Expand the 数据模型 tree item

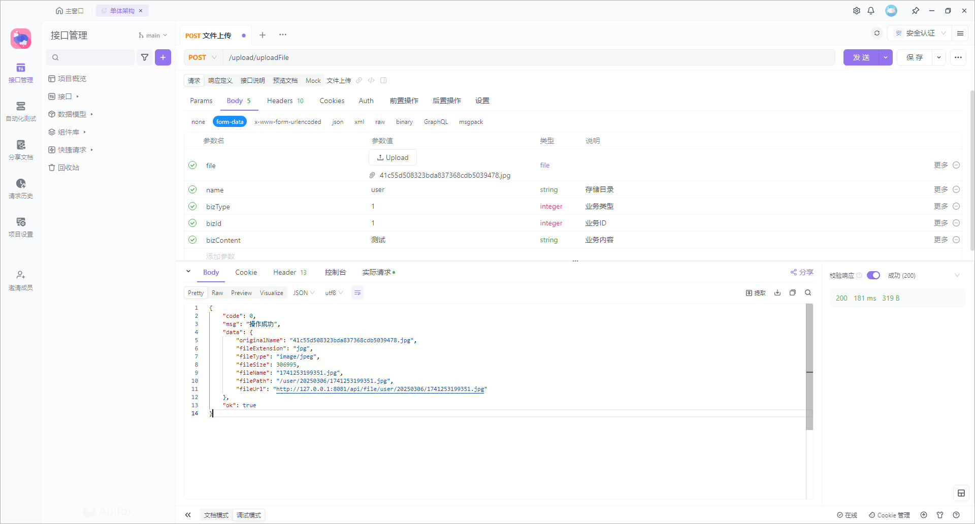click(72, 114)
